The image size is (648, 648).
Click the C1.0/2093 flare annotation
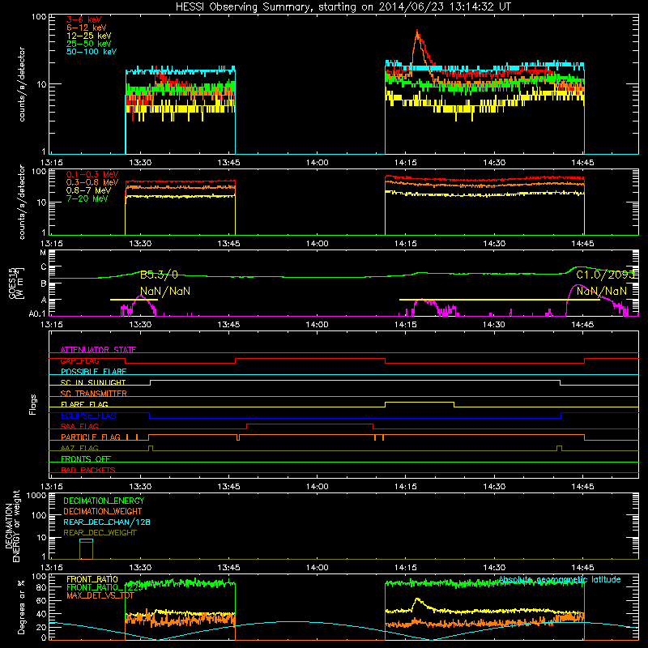(606, 275)
